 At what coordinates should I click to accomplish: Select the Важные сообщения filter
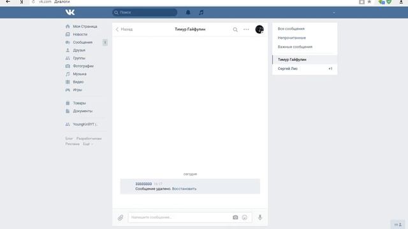point(295,47)
